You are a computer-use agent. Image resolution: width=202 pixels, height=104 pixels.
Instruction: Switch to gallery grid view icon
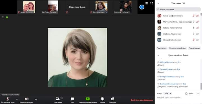tap(146, 3)
